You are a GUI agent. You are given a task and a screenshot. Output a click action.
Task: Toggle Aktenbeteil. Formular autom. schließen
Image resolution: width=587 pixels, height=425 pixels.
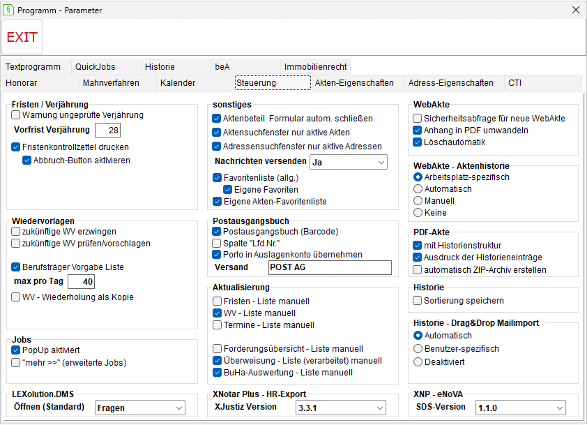pos(216,119)
